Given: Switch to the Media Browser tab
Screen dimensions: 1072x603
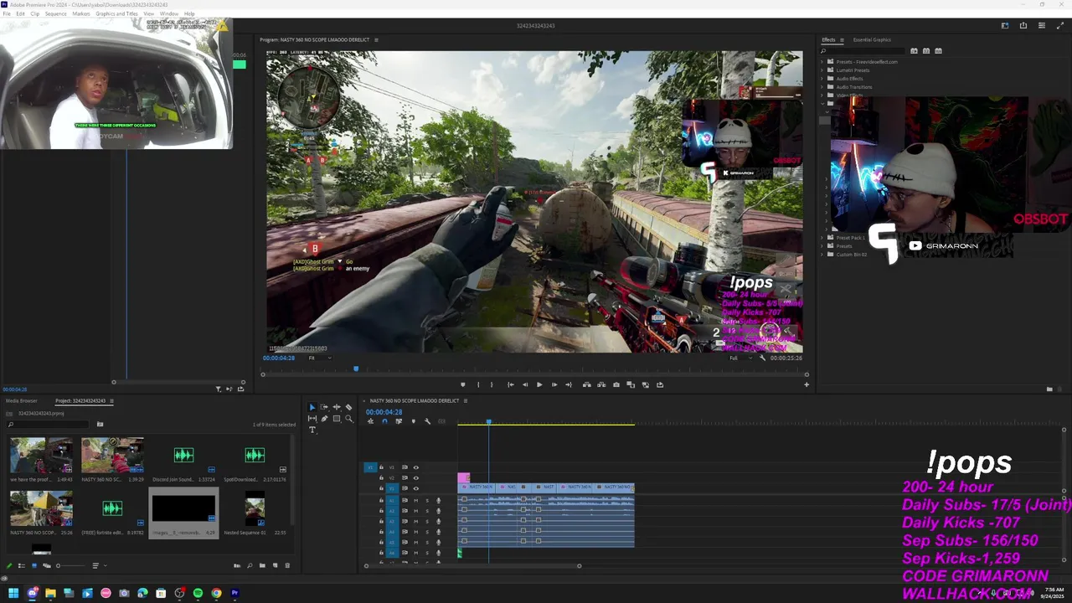Looking at the screenshot, I should pos(22,400).
